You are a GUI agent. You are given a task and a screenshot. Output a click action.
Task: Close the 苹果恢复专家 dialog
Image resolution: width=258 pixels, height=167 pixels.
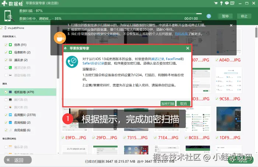(x=188, y=48)
